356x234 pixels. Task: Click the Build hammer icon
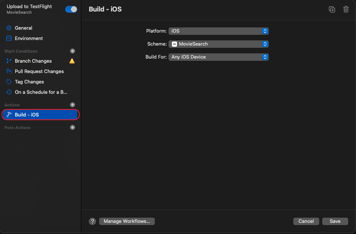tap(9, 115)
